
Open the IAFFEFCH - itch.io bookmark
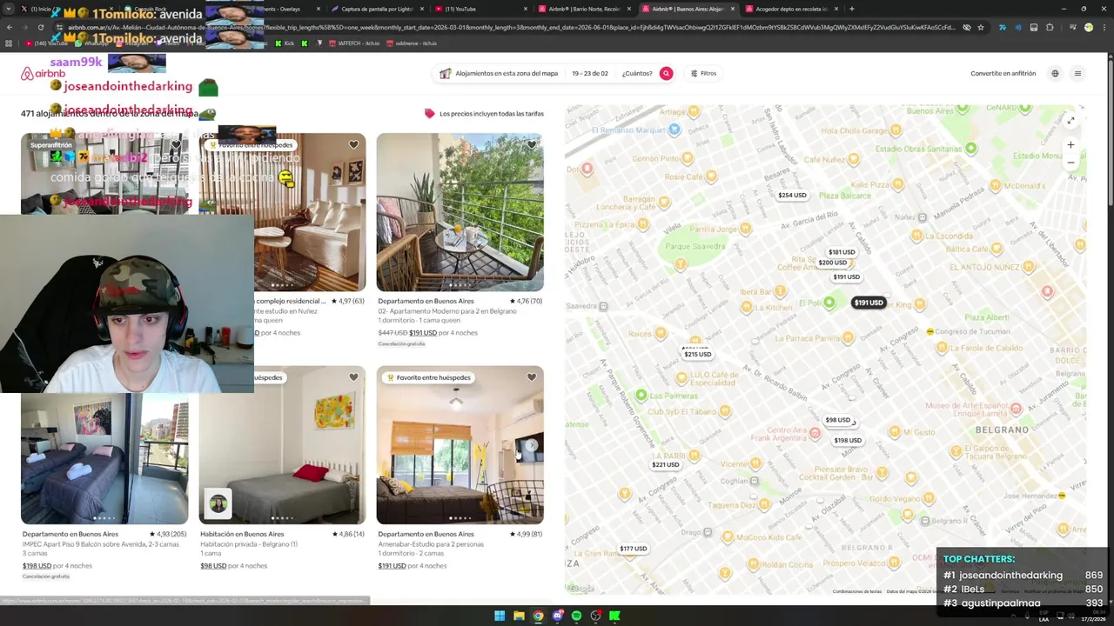coord(355,43)
